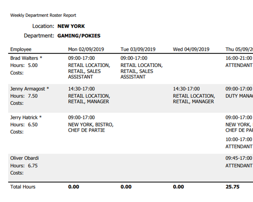The image size is (253, 202).
Task: Click the Total Hours row label
Action: tap(23, 187)
